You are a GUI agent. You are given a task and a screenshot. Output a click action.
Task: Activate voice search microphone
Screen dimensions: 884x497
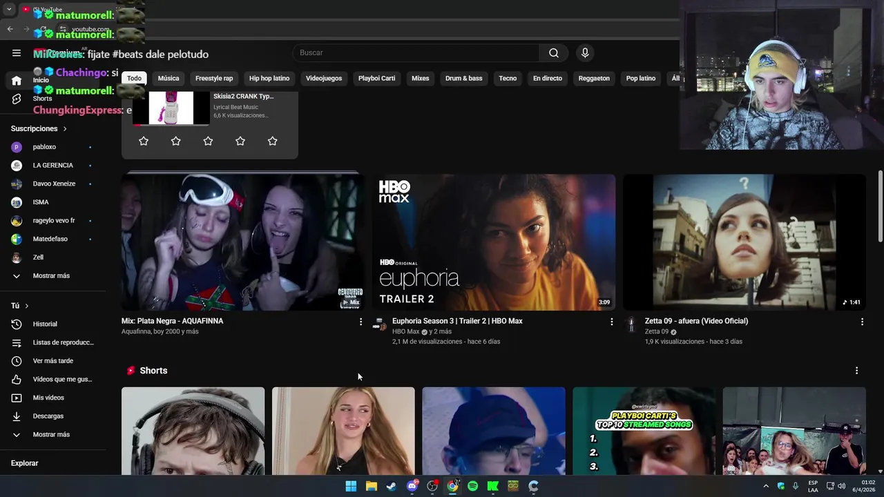tap(585, 52)
